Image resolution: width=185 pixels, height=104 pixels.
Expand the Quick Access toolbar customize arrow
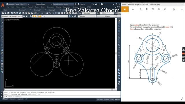pos(28,4)
